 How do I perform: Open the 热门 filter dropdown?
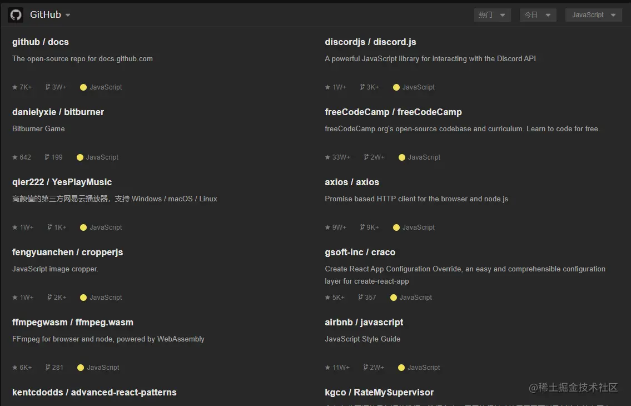click(x=492, y=15)
